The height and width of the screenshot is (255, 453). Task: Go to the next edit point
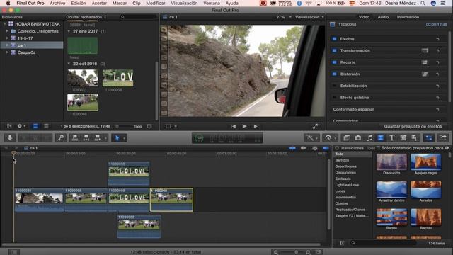tap(256, 126)
